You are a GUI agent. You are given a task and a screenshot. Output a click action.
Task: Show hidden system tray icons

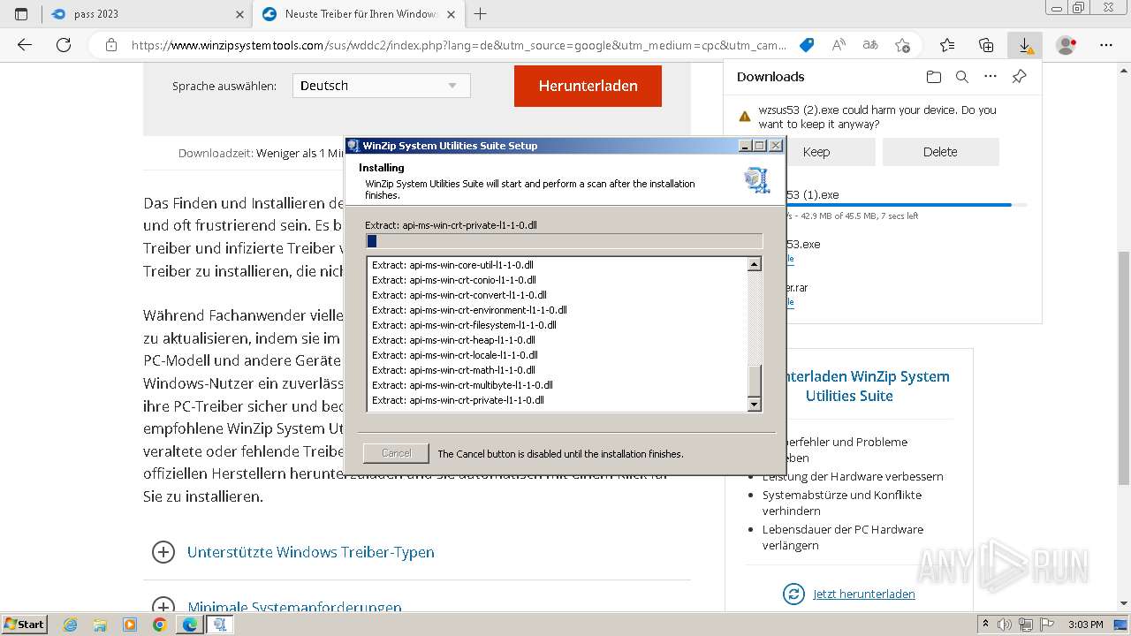click(987, 625)
